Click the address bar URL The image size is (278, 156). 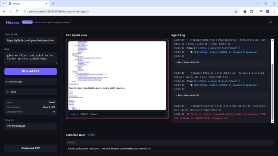click(59, 11)
